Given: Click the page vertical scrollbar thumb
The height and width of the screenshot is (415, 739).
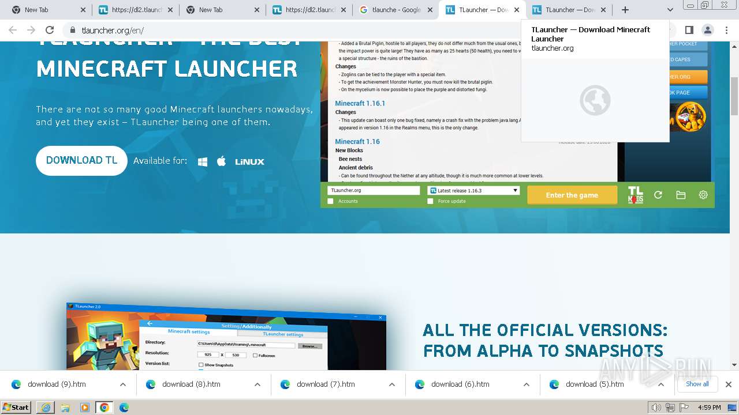Looking at the screenshot, I should [734, 96].
